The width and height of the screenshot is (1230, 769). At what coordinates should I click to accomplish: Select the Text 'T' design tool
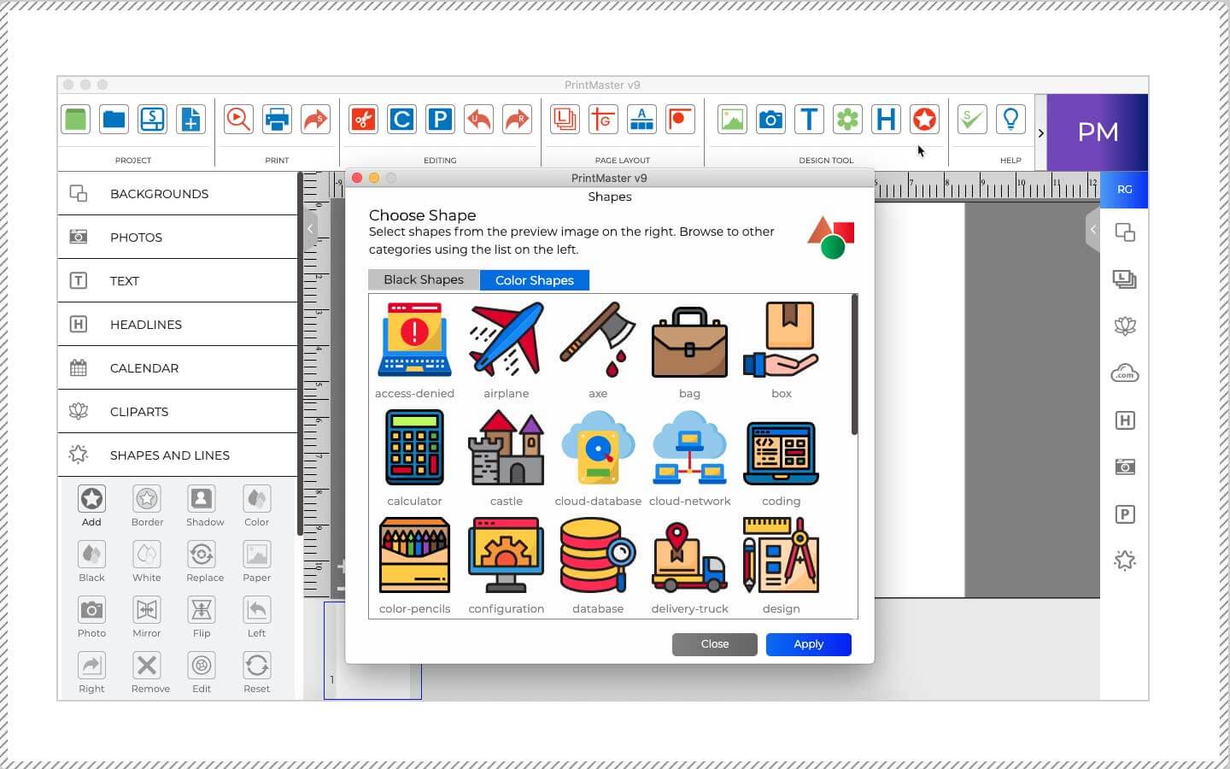pyautogui.click(x=809, y=120)
